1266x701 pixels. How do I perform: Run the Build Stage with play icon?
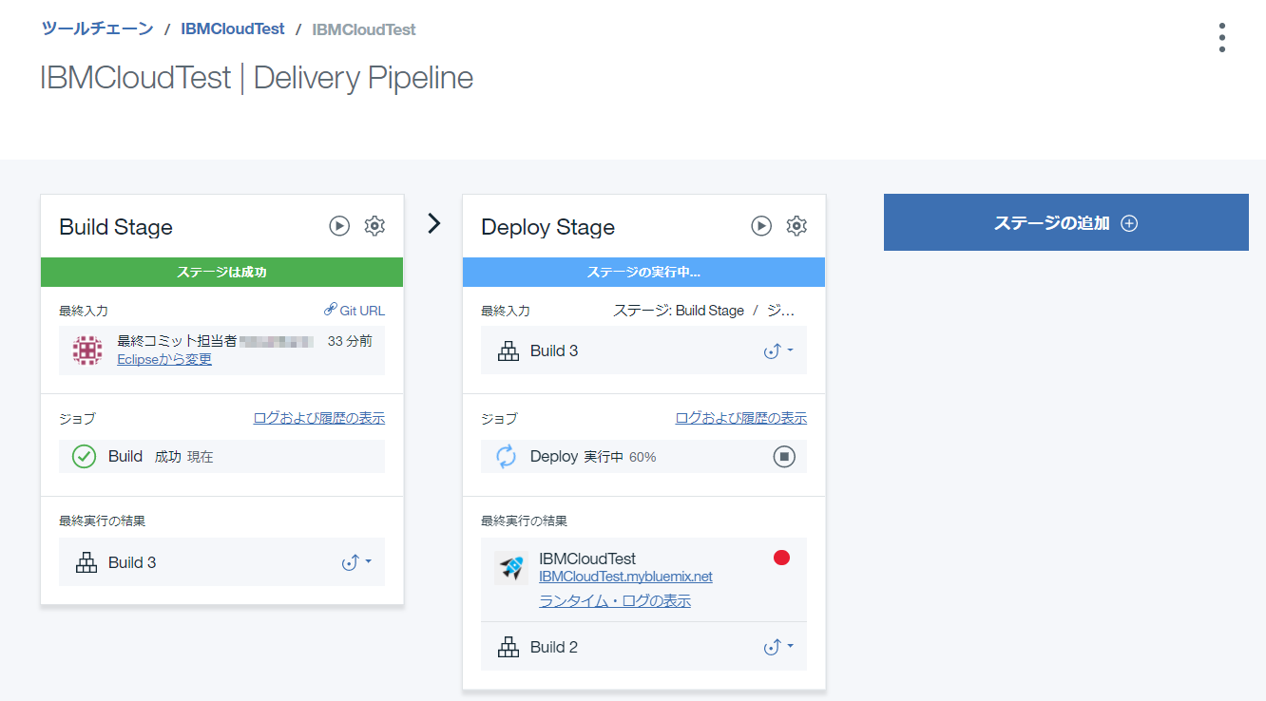pyautogui.click(x=339, y=226)
